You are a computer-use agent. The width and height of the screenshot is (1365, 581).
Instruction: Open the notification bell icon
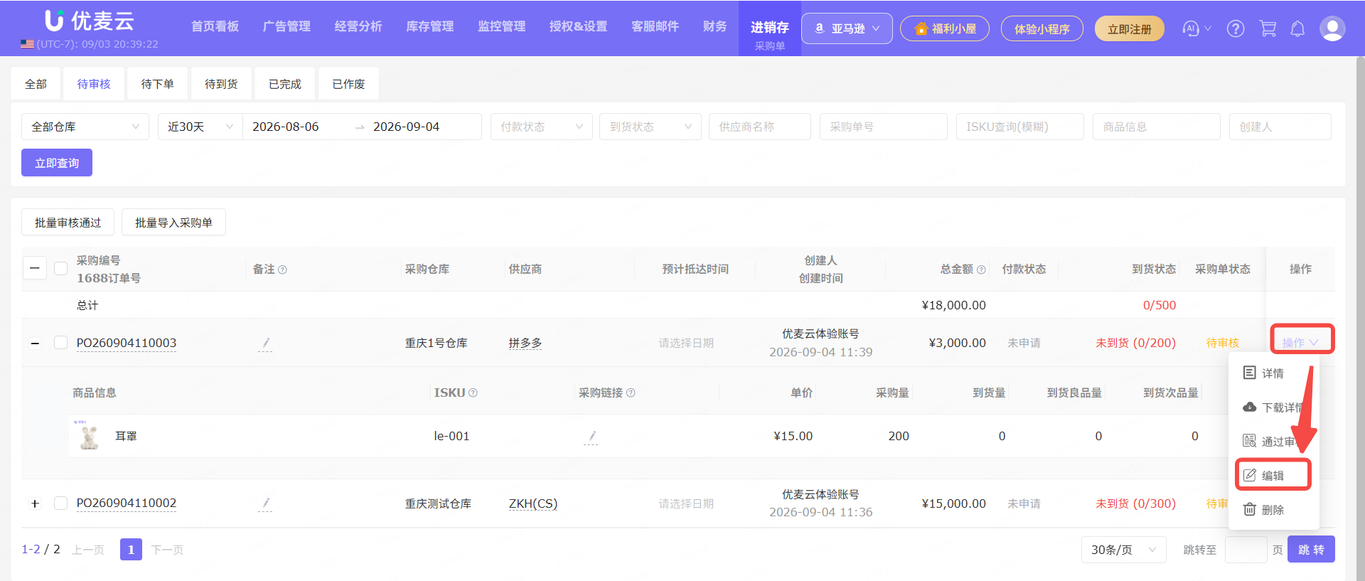pos(1297,28)
